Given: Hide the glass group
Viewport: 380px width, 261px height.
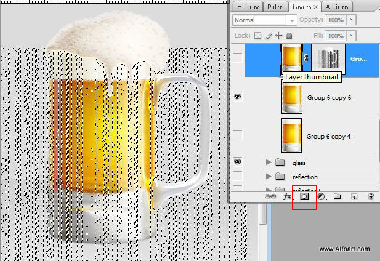Looking at the screenshot, I should (x=237, y=162).
